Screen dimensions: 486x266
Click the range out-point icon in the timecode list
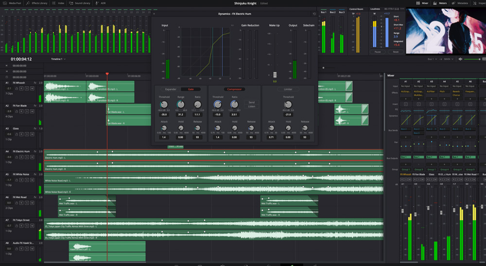click(x=6, y=71)
